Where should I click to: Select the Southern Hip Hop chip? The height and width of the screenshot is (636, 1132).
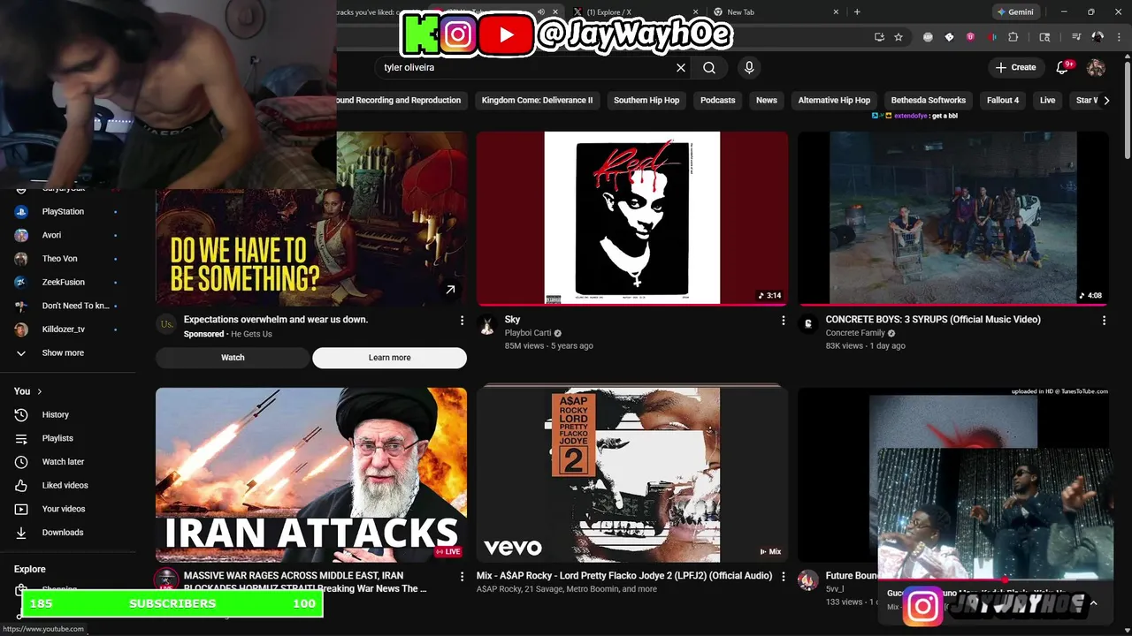646,100
